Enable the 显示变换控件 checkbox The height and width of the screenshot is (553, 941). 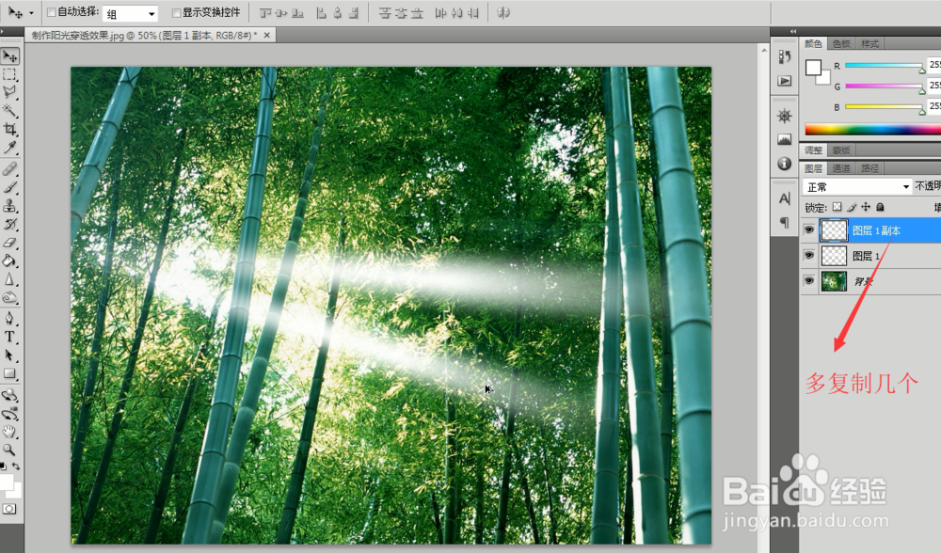pyautogui.click(x=177, y=12)
